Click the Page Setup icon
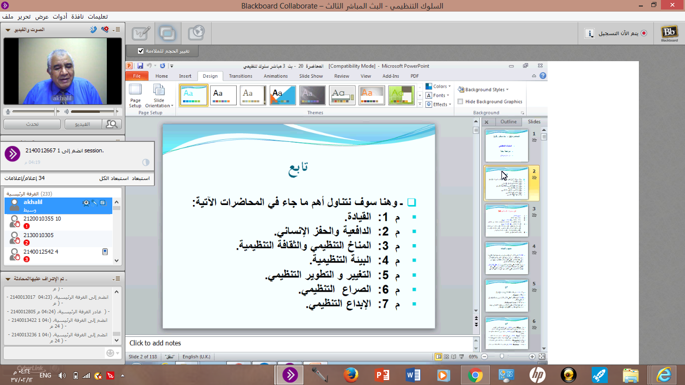 tap(135, 95)
